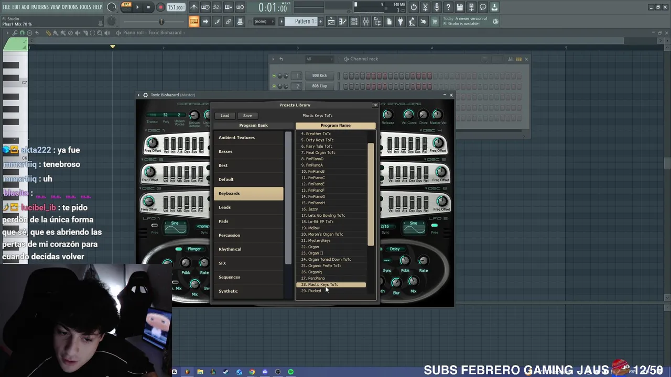Click Save in Presets Library

tap(247, 116)
